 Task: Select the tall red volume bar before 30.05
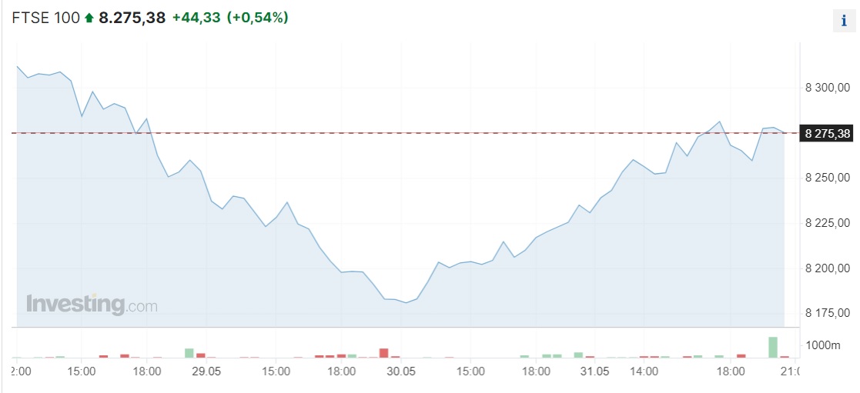coord(384,352)
